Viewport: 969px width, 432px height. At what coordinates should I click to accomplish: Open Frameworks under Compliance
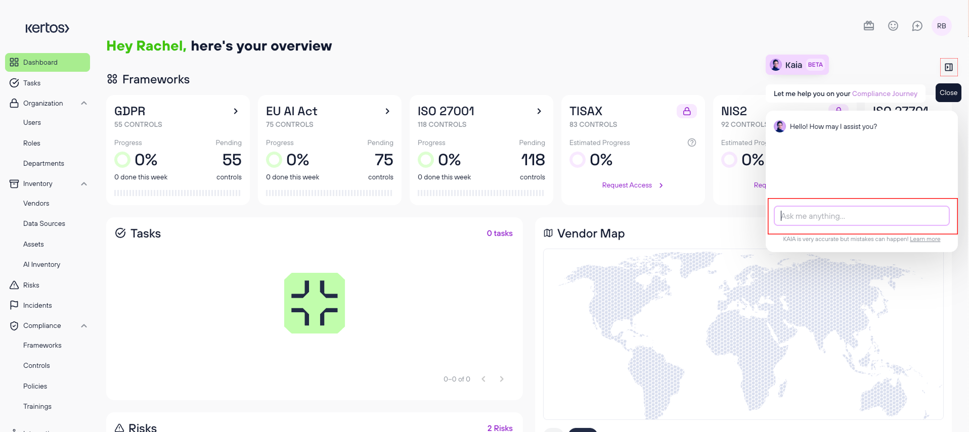tap(42, 345)
